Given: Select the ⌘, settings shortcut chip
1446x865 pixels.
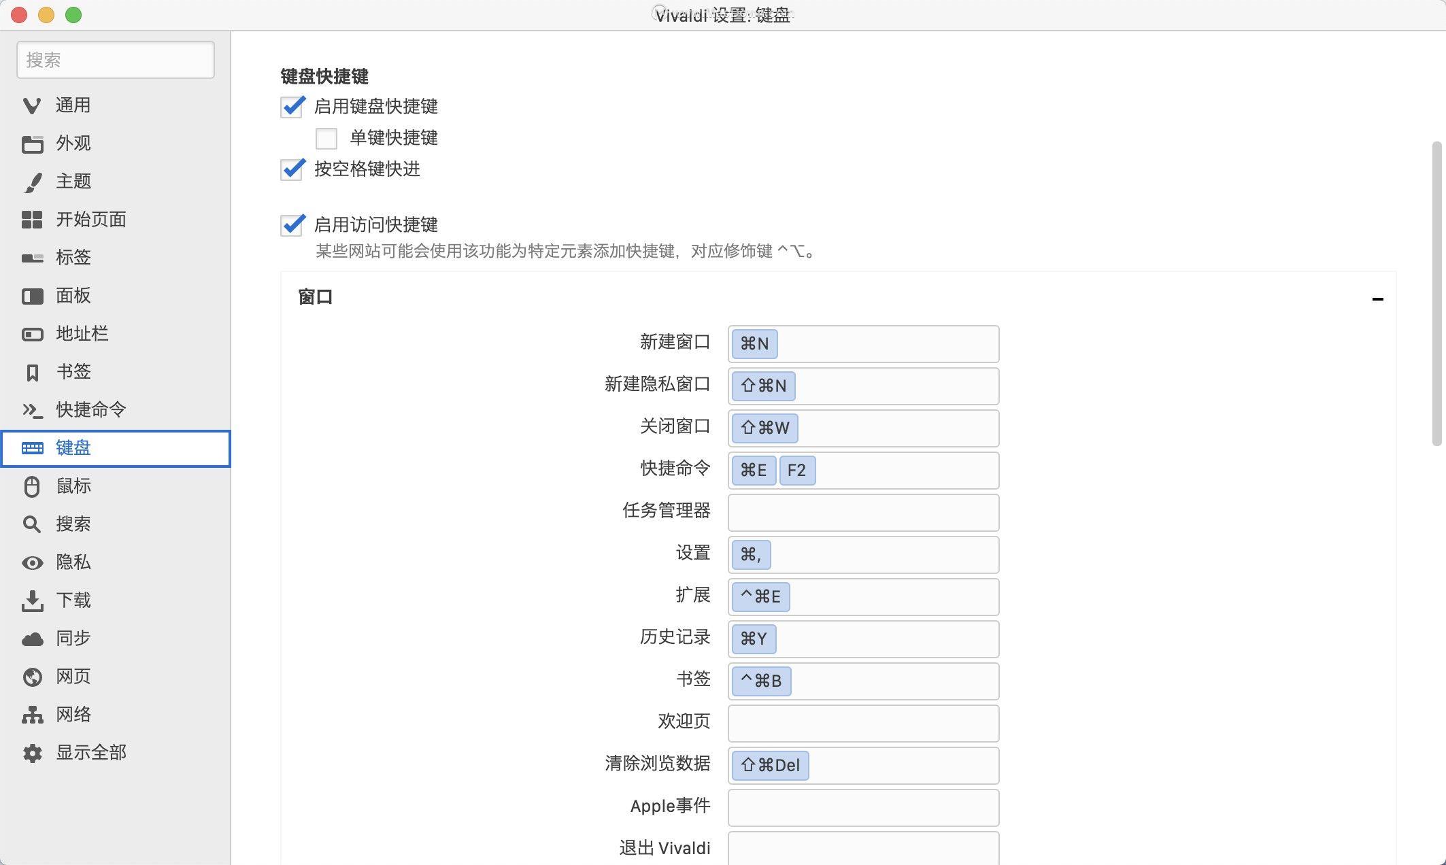Looking at the screenshot, I should pyautogui.click(x=751, y=555).
